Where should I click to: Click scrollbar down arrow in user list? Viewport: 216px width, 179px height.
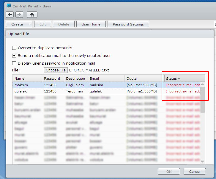pos(203,161)
